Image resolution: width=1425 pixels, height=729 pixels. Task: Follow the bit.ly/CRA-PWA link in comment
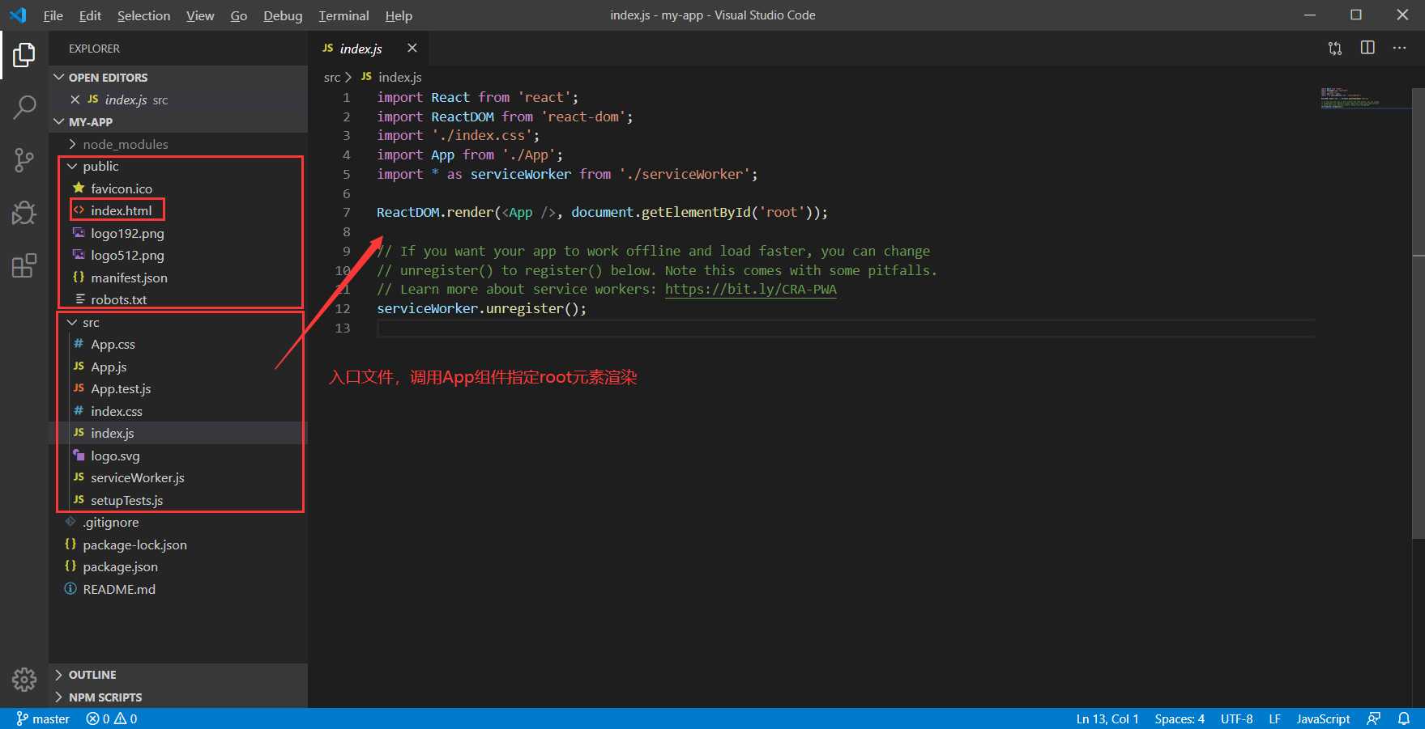coord(750,290)
